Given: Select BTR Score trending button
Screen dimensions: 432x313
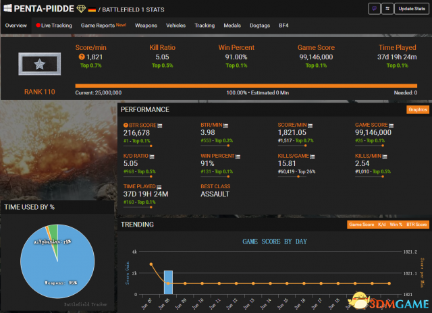Looking at the screenshot, I should click(416, 225).
